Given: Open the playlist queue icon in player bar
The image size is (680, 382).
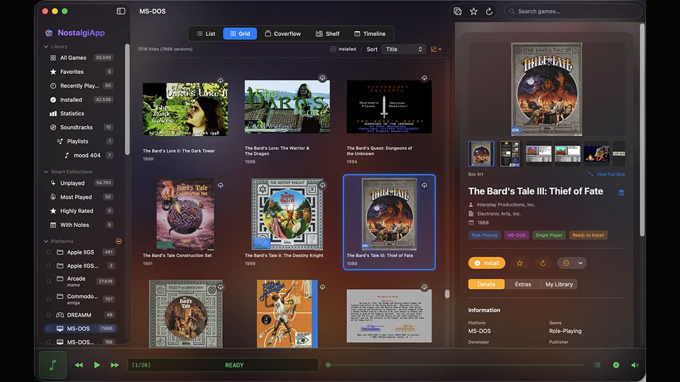Looking at the screenshot, I should [x=598, y=365].
